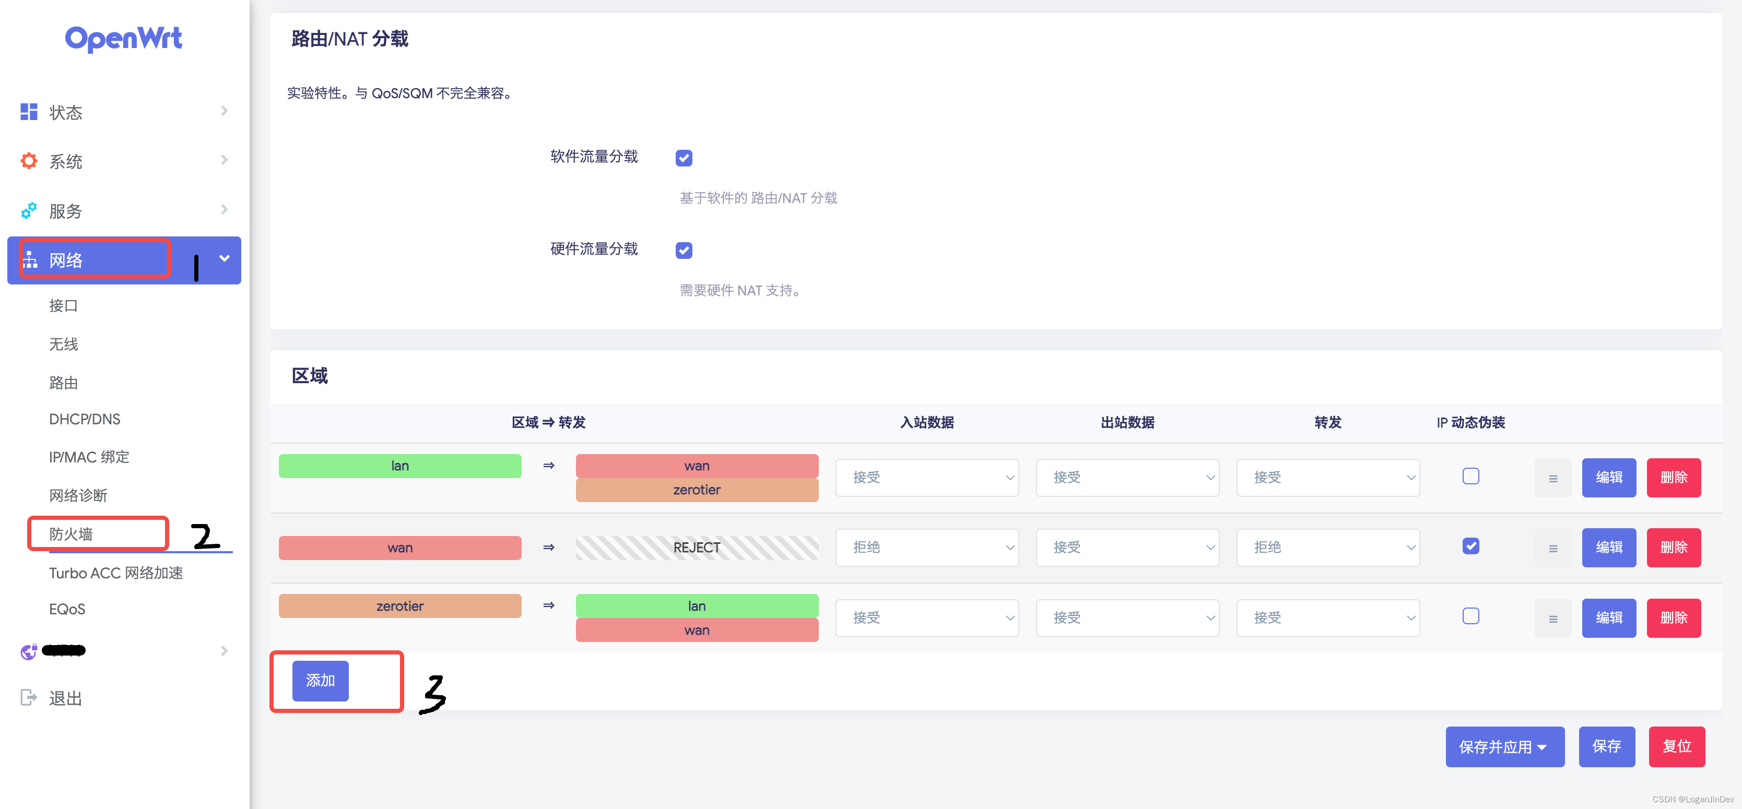The image size is (1742, 809).
Task: Click the 退出 logout icon
Action: tap(29, 697)
